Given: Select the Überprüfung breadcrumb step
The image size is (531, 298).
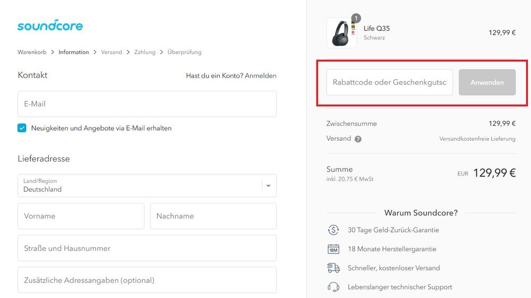Looking at the screenshot, I should pos(184,52).
